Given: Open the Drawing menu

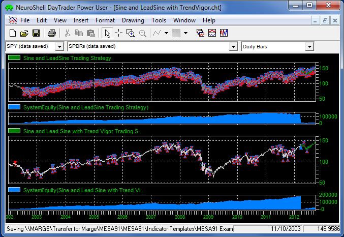Looking at the screenshot, I should click(133, 20).
